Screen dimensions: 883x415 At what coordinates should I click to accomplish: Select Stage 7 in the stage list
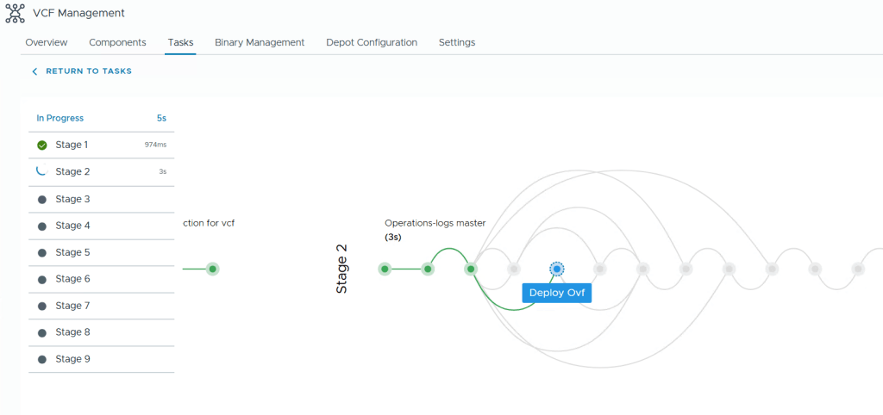click(x=72, y=306)
